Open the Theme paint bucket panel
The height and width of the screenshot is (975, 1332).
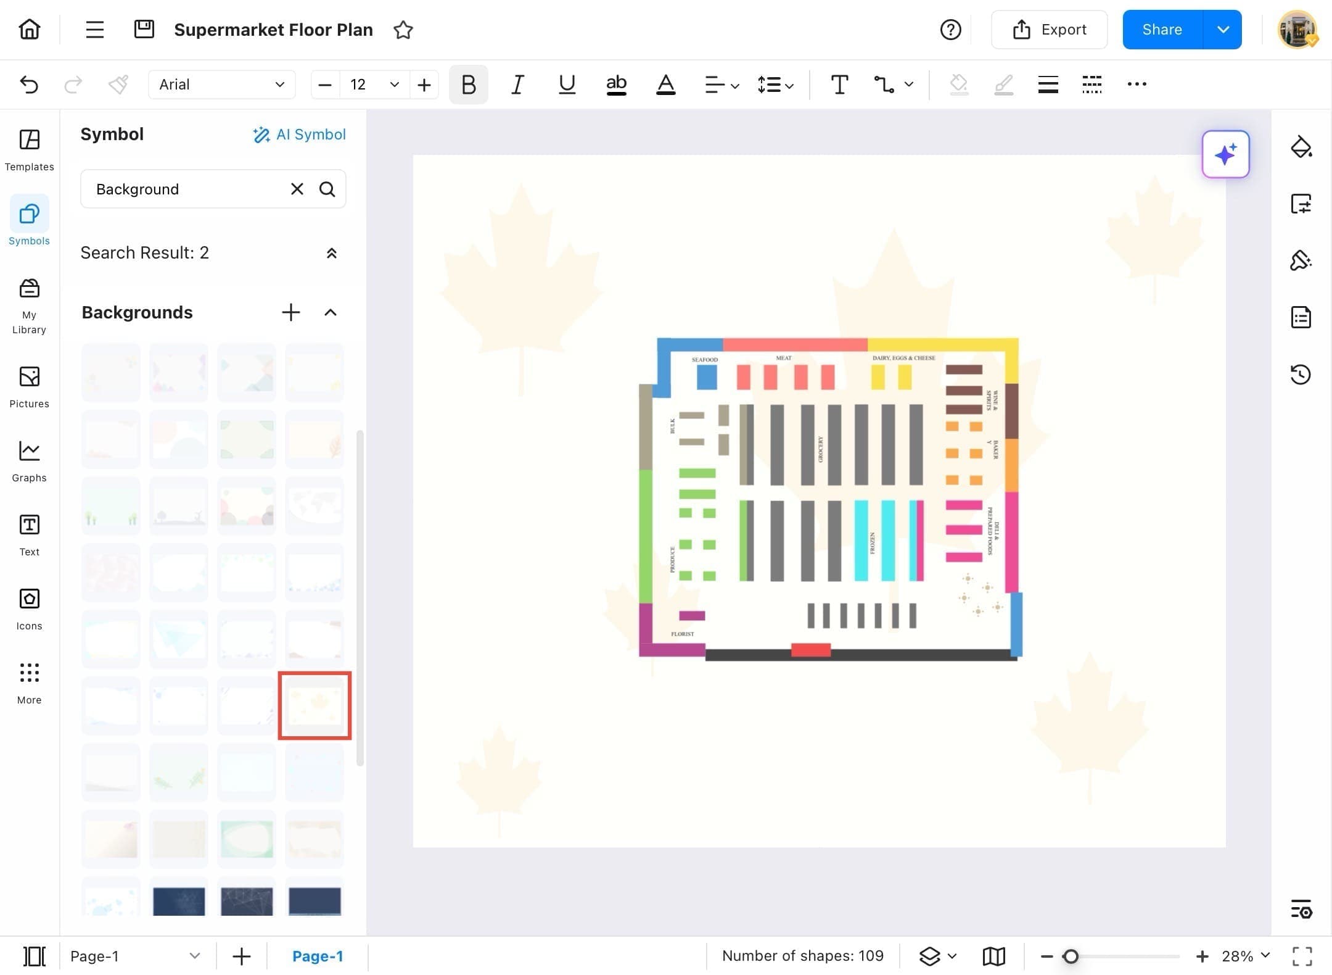[x=1301, y=147]
